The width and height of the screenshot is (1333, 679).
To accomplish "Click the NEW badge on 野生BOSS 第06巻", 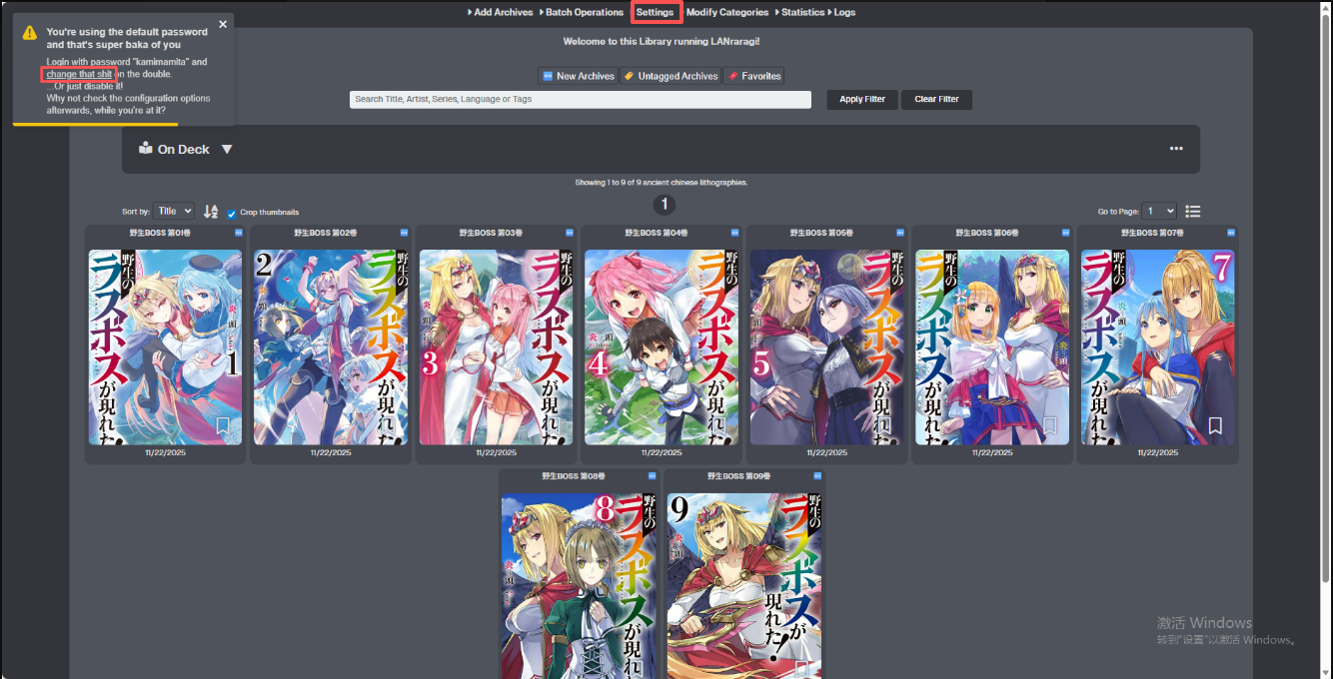I will [1066, 233].
